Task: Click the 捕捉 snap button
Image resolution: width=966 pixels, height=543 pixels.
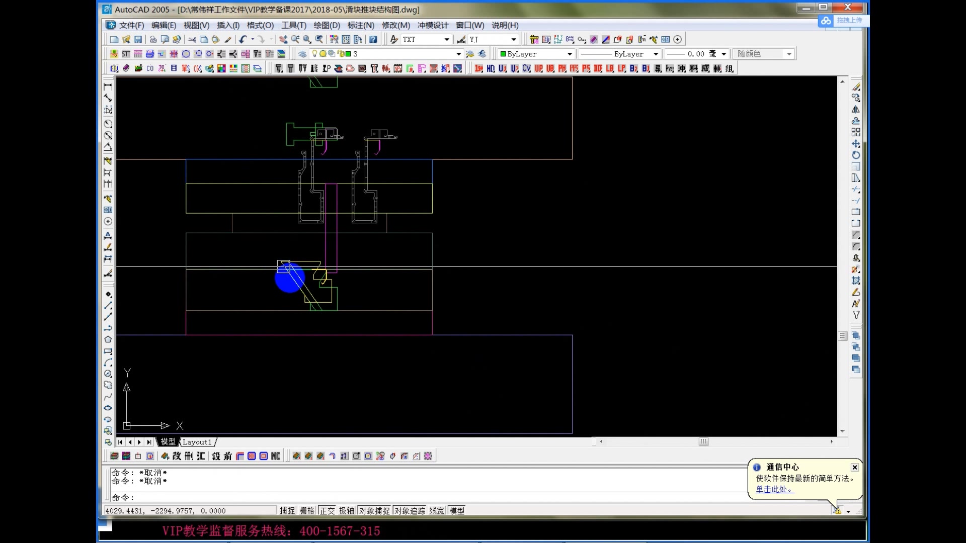Action: 287,511
